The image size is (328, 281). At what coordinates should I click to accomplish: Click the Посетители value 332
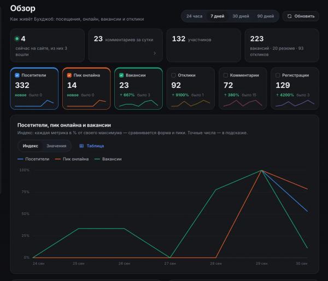point(22,85)
